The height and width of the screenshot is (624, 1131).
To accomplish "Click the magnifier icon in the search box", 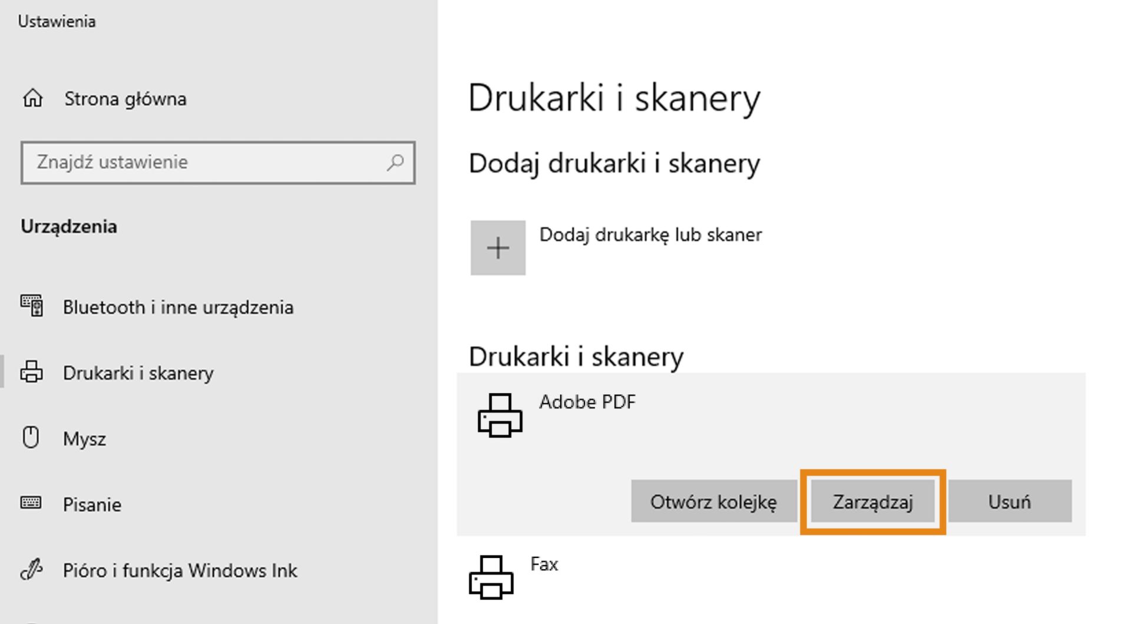I will click(396, 162).
